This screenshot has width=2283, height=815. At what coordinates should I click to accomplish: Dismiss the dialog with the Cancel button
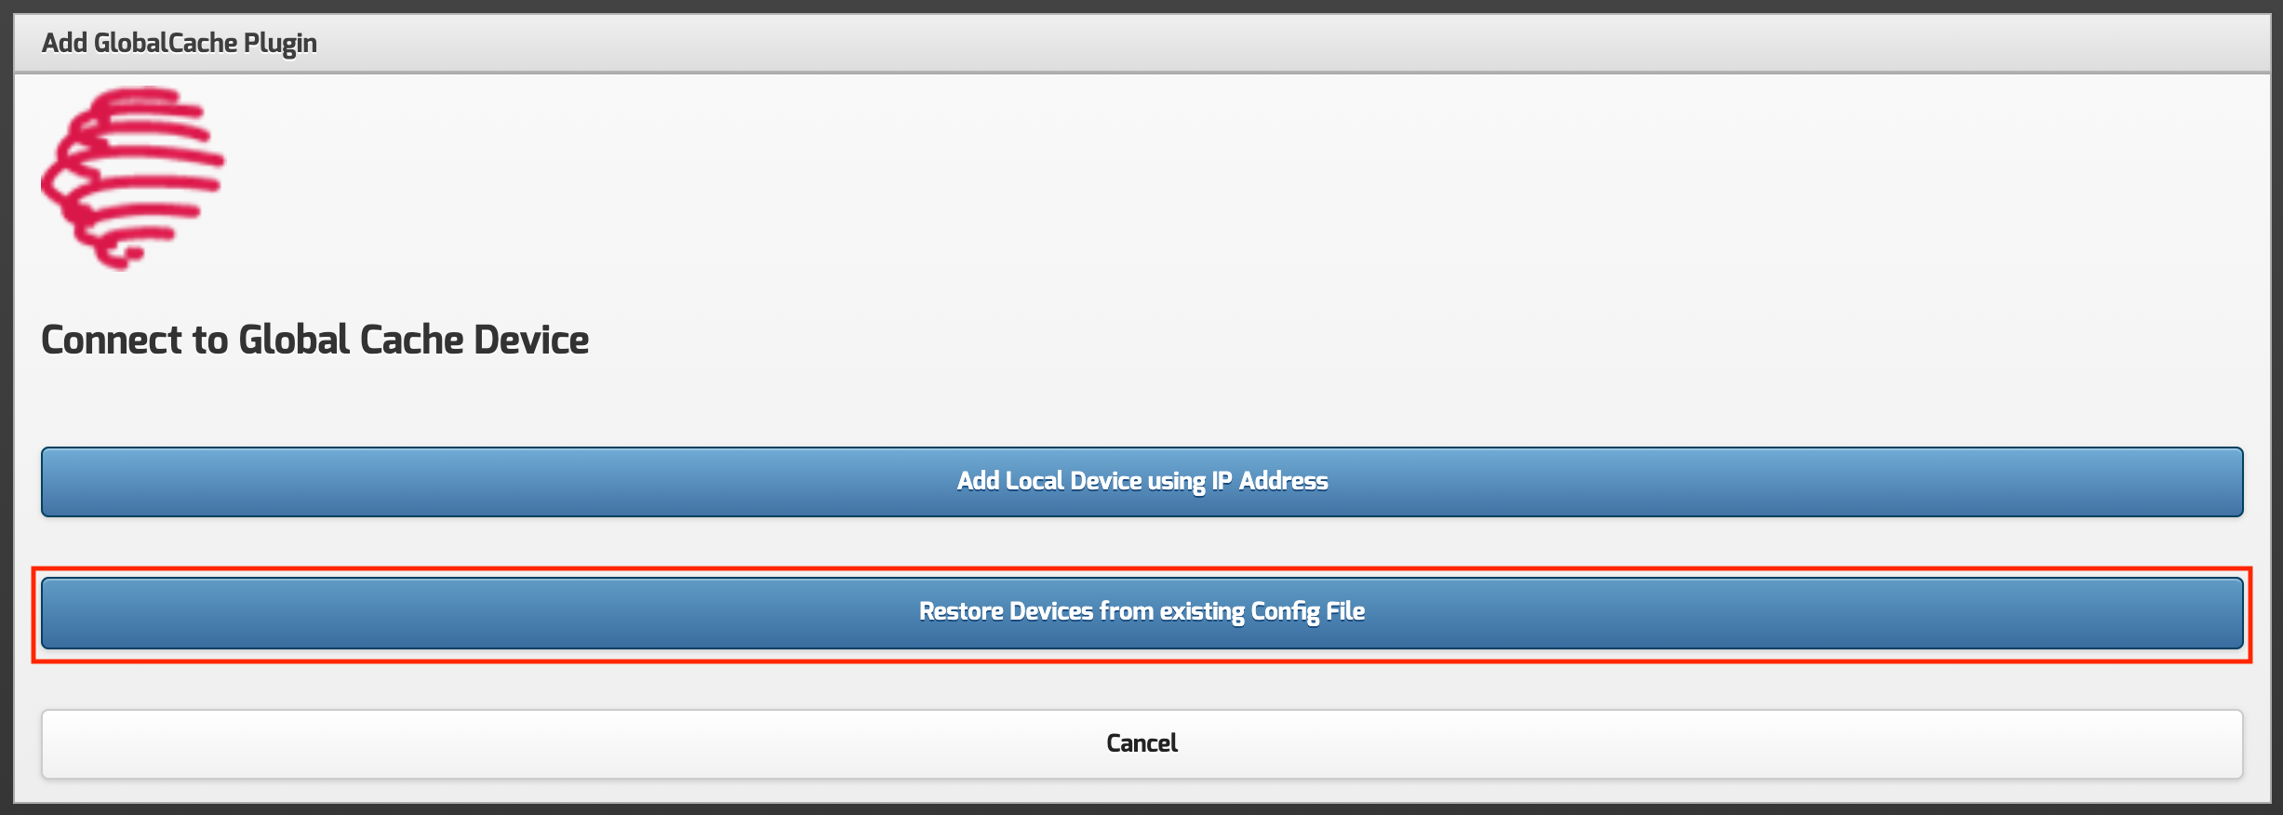[x=1141, y=743]
